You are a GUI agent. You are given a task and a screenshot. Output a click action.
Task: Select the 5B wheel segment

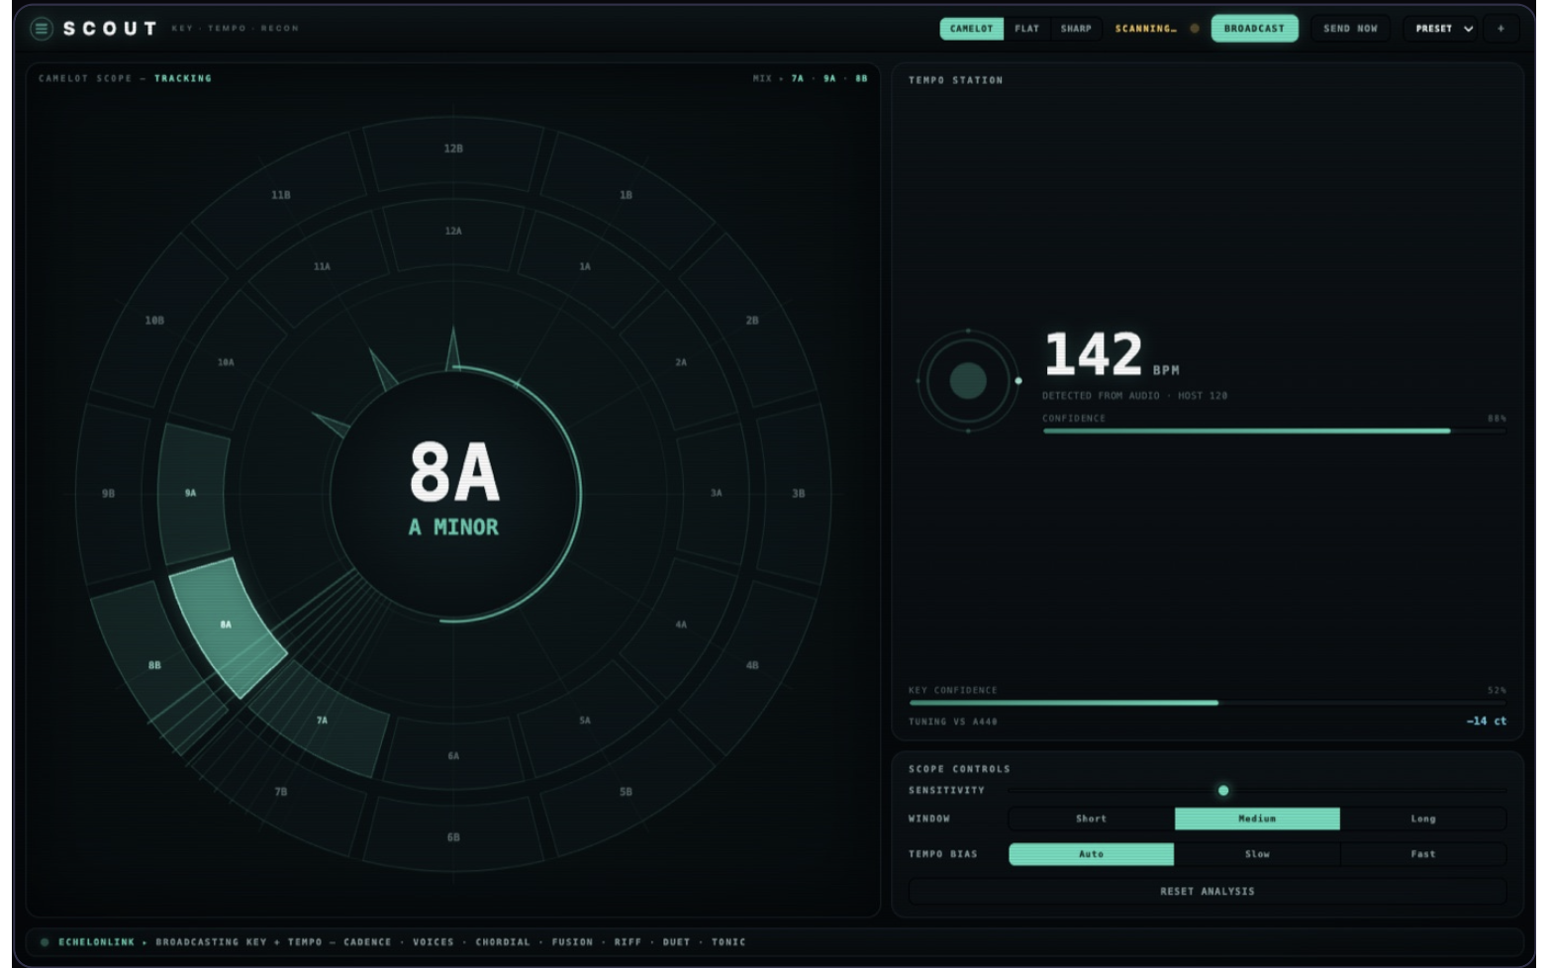626,792
